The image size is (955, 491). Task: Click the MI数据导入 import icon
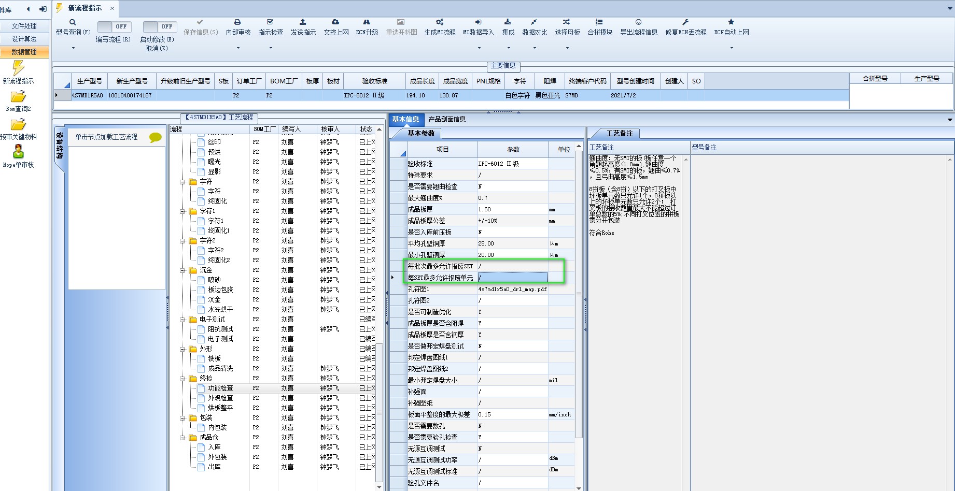478,22
